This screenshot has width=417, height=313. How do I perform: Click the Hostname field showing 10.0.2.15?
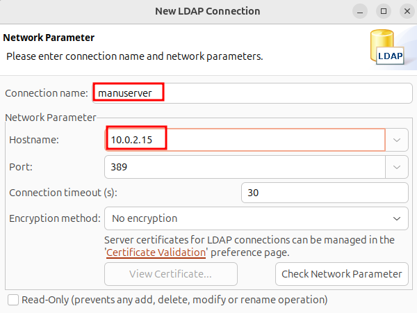[245, 140]
